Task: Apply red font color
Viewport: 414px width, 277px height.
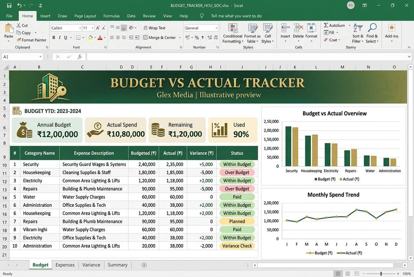Action: pyautogui.click(x=100, y=38)
